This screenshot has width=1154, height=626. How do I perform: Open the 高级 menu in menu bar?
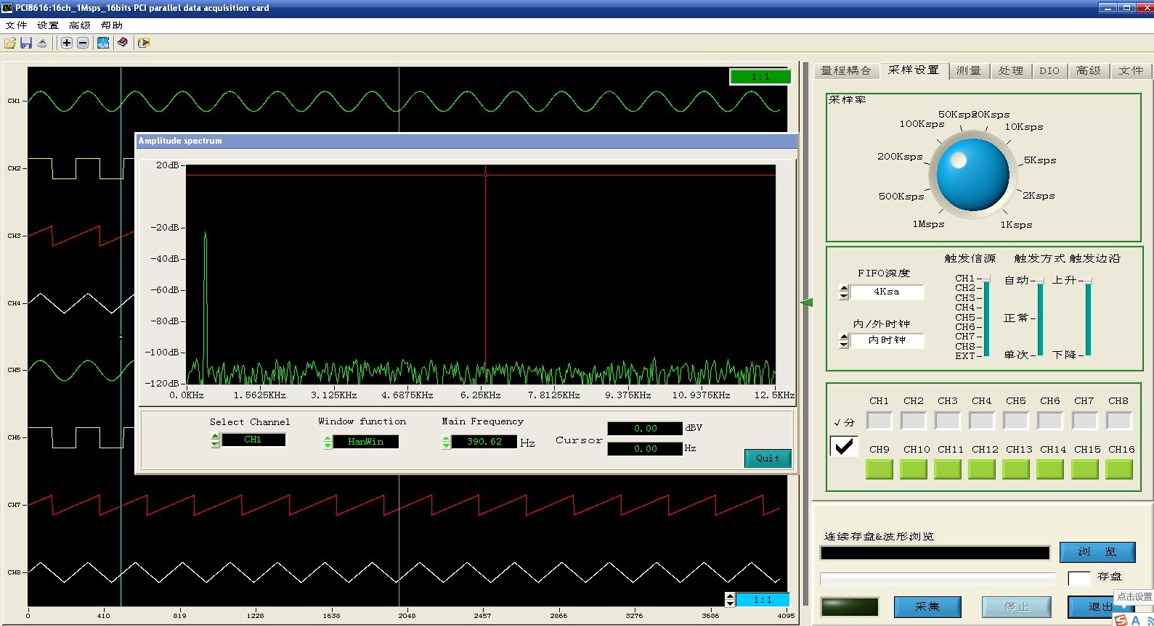click(x=79, y=25)
